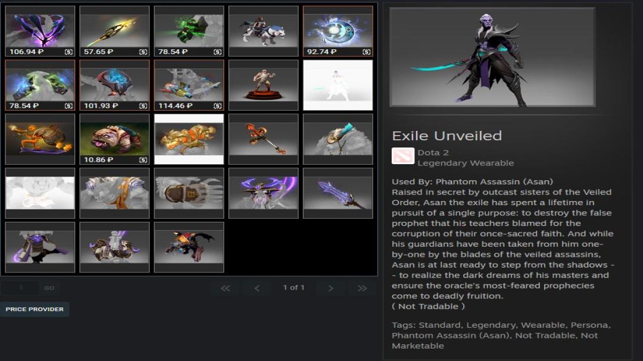This screenshot has height=361, width=643.
Task: Click the GO button beside page field
Action: pyautogui.click(x=49, y=288)
